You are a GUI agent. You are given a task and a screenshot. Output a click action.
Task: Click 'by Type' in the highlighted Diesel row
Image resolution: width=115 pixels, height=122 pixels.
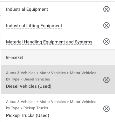pos(13,79)
